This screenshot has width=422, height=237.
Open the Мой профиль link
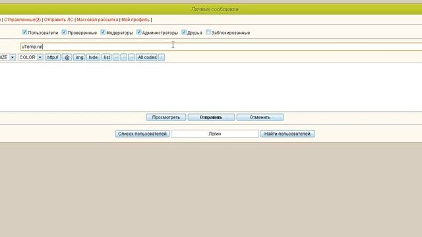click(x=135, y=20)
